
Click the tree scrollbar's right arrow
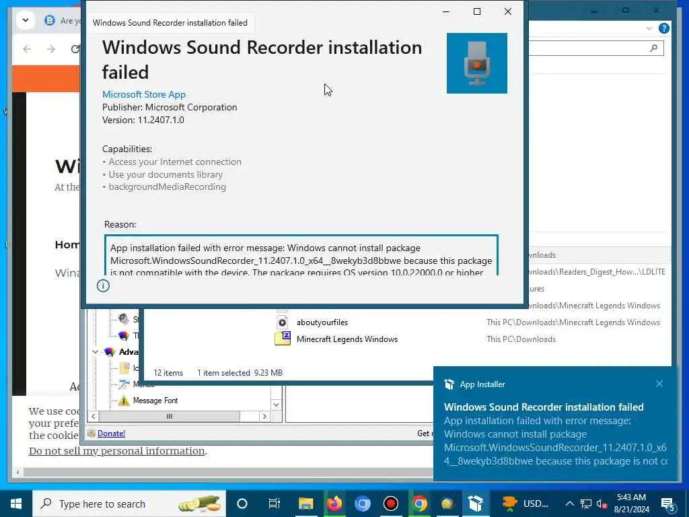tap(264, 416)
